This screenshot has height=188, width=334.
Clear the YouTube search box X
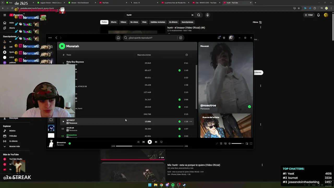click(192, 15)
